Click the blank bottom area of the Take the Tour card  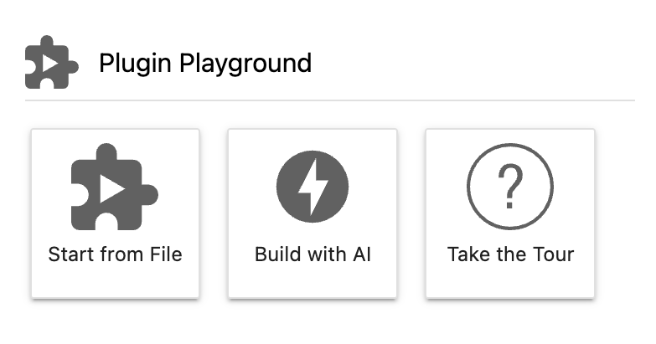(x=510, y=281)
